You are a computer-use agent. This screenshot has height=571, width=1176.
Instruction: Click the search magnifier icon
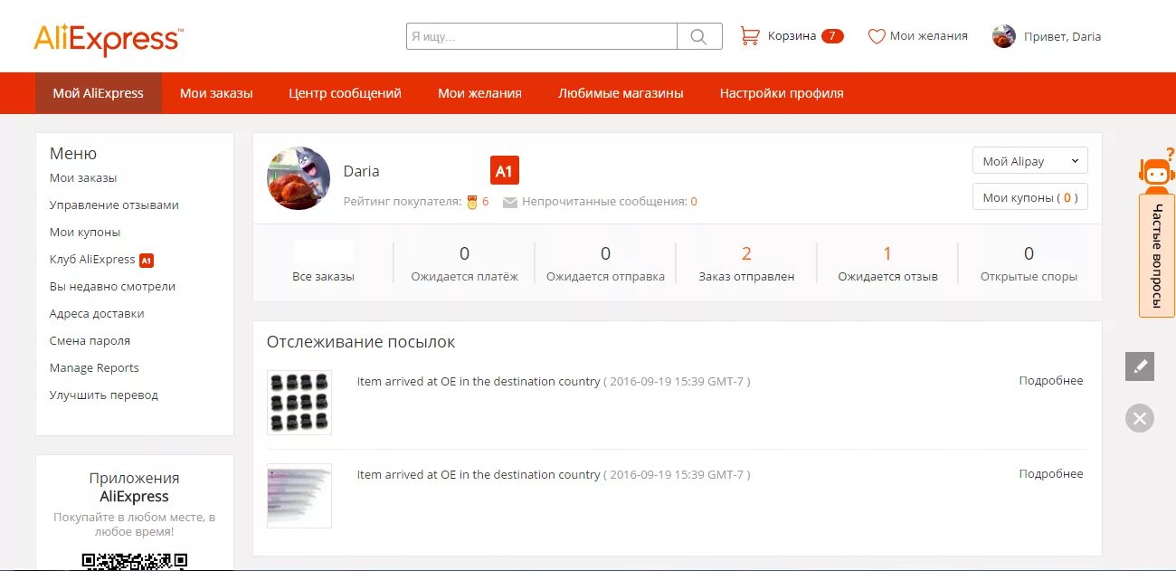click(x=699, y=36)
